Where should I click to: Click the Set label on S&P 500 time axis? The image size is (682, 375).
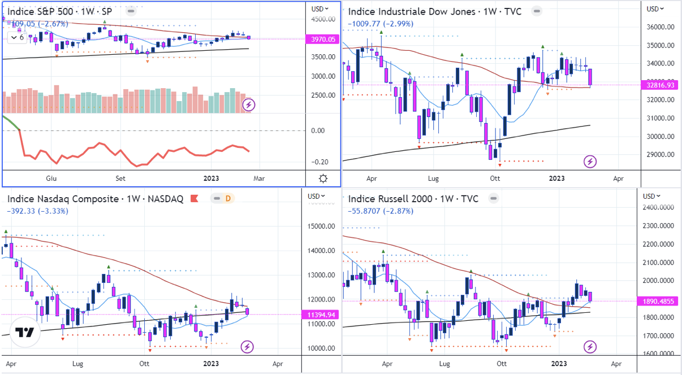click(120, 178)
